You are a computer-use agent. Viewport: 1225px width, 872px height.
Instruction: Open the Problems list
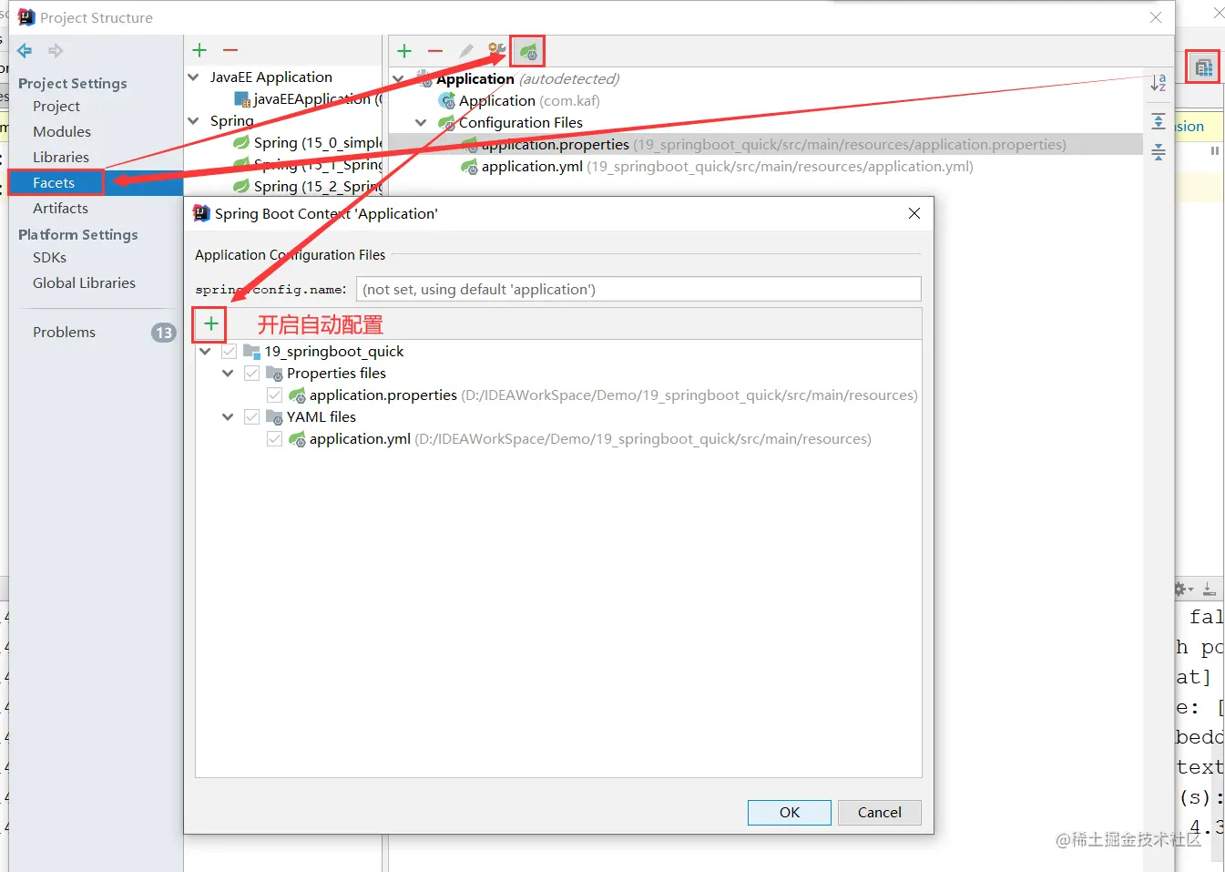[x=64, y=333]
